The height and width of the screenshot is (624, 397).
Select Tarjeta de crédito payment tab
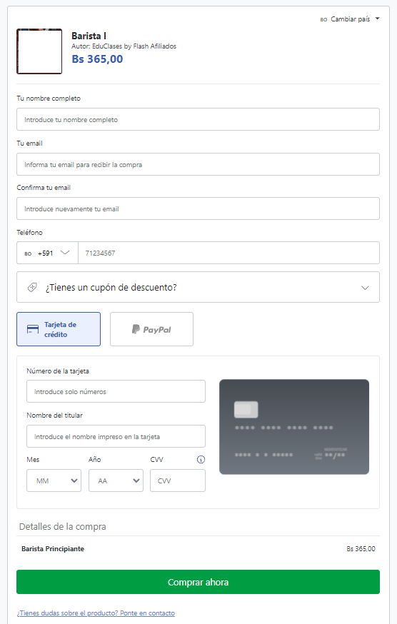click(x=59, y=329)
